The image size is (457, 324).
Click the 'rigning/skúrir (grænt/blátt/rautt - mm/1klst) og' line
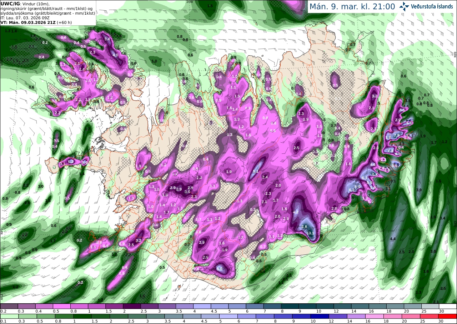coord(46,9)
